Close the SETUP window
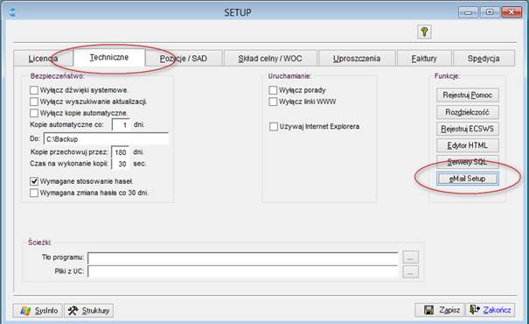This screenshot has width=529, height=324. [512, 12]
